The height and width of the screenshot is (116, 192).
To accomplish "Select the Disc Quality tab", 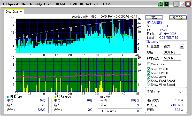I will 14,12.
